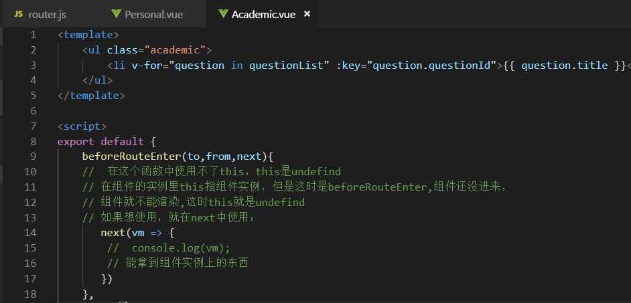Screen dimensions: 631x303
Task: Click the Vue icon on Academic.vue tab
Action: (x=223, y=14)
